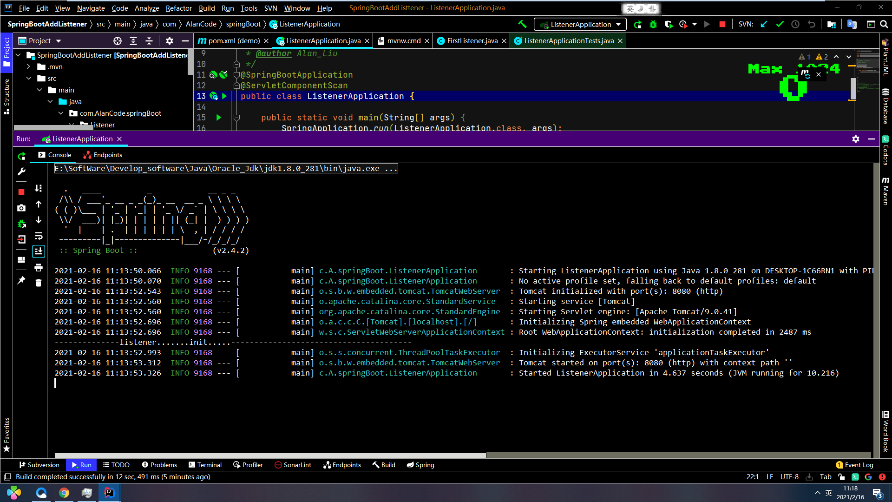Screen dimensions: 892x502
Task: Clear console with the trash can icon
Action: [39, 283]
